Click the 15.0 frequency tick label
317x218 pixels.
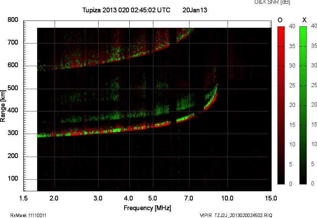tap(271, 198)
